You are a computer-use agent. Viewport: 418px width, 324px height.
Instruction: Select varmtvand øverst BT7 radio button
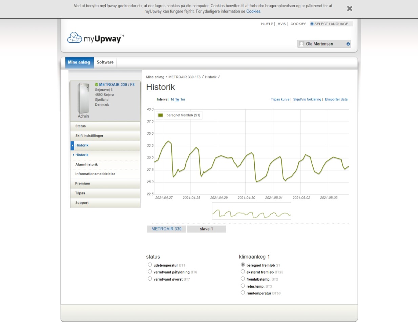150,279
